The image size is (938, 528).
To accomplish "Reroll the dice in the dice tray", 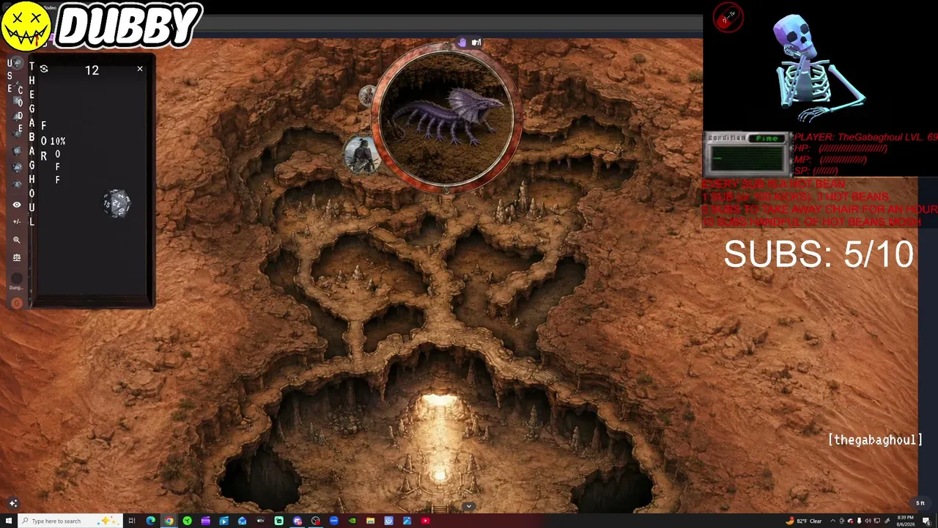I will coord(44,69).
